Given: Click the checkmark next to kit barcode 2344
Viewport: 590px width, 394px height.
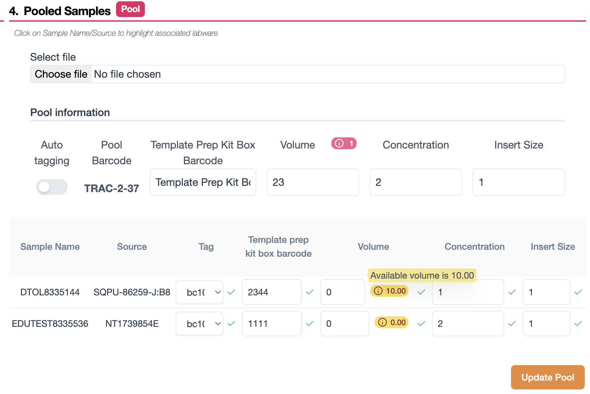Looking at the screenshot, I should 310,292.
